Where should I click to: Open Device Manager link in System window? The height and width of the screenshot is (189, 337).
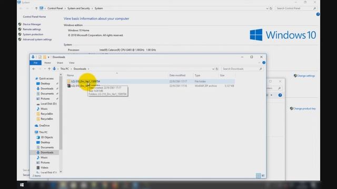click(x=32, y=25)
